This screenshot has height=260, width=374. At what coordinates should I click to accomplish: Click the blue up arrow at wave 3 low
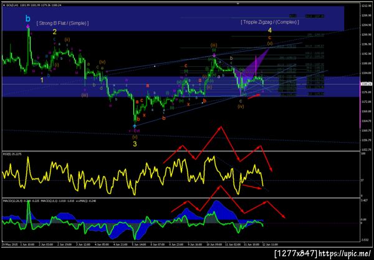click(135, 126)
